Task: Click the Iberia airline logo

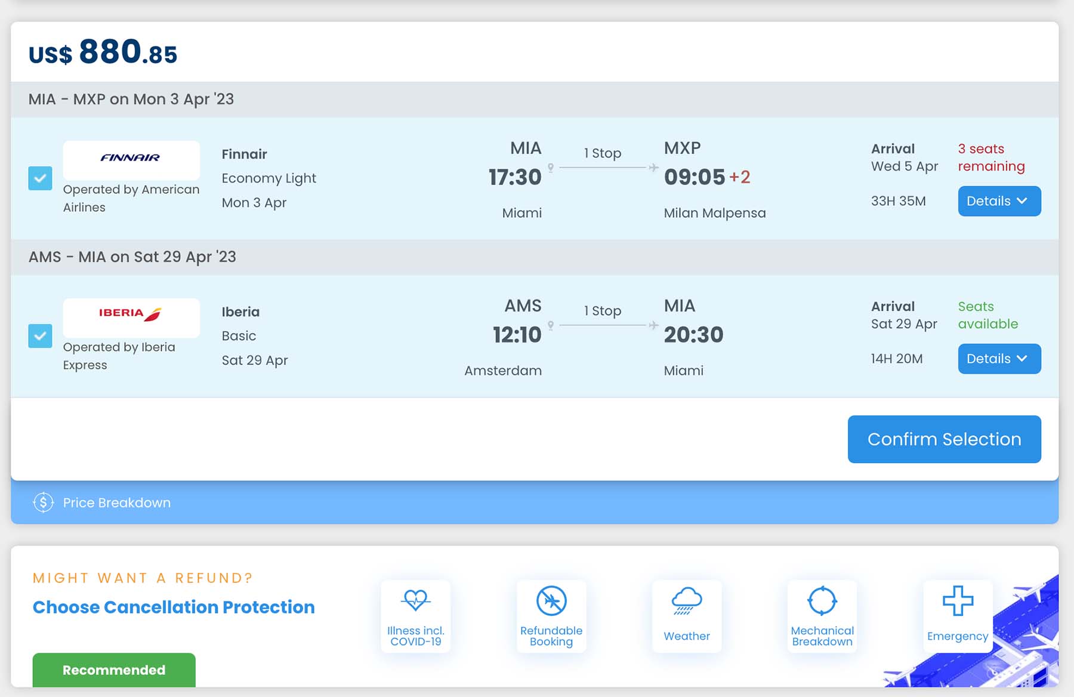Action: point(131,317)
